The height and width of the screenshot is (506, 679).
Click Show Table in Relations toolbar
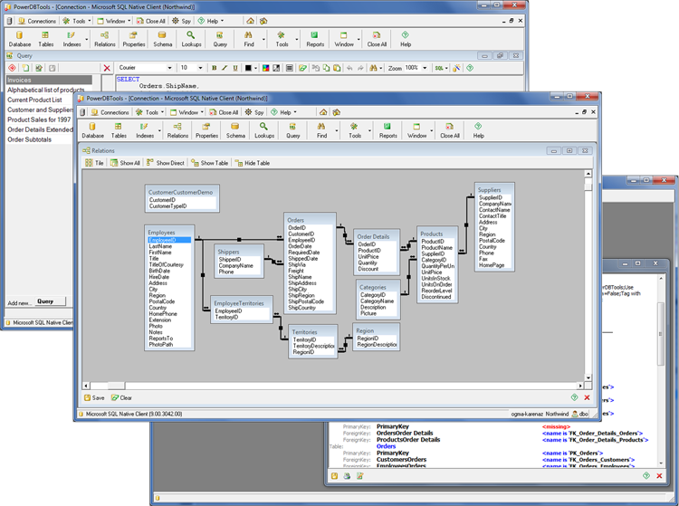click(209, 163)
